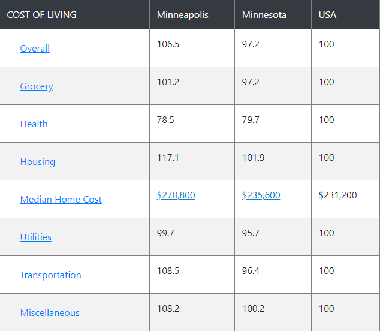This screenshot has width=380, height=331.
Task: Select the 108.5 Transportation Minneapolis value
Action: point(168,271)
